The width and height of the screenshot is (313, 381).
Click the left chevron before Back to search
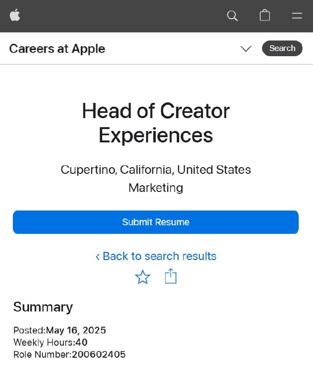click(98, 257)
